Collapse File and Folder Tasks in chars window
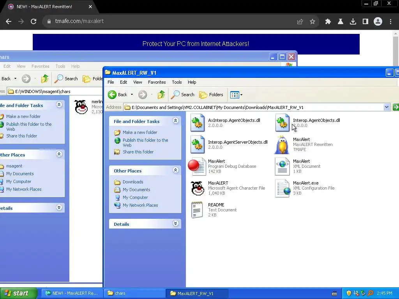 pyautogui.click(x=59, y=104)
